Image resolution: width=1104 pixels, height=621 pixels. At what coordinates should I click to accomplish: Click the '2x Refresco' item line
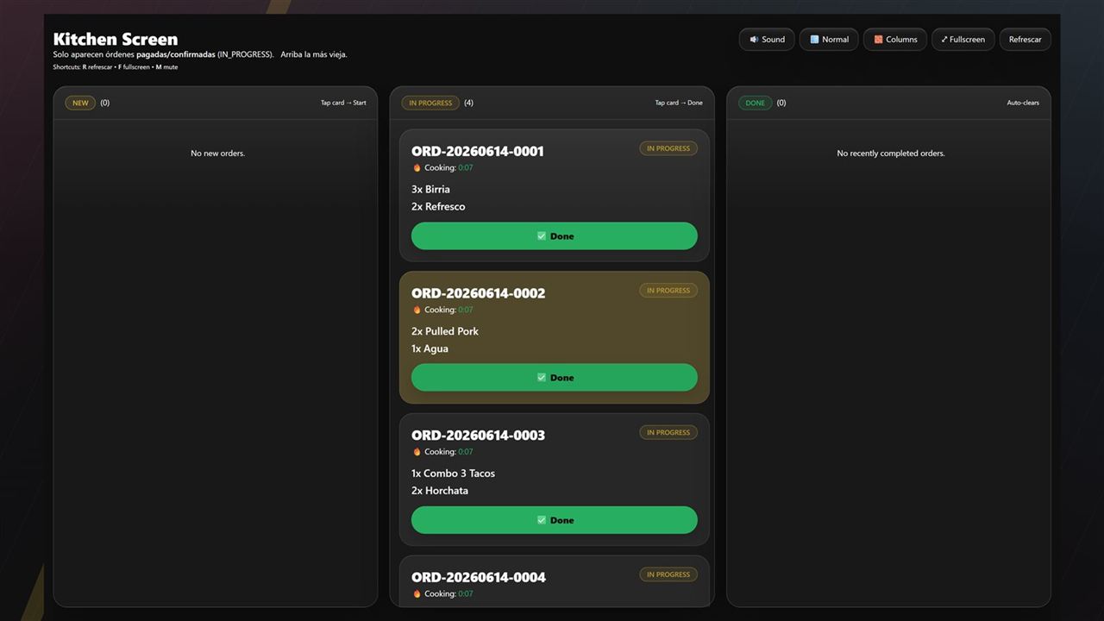tap(438, 206)
